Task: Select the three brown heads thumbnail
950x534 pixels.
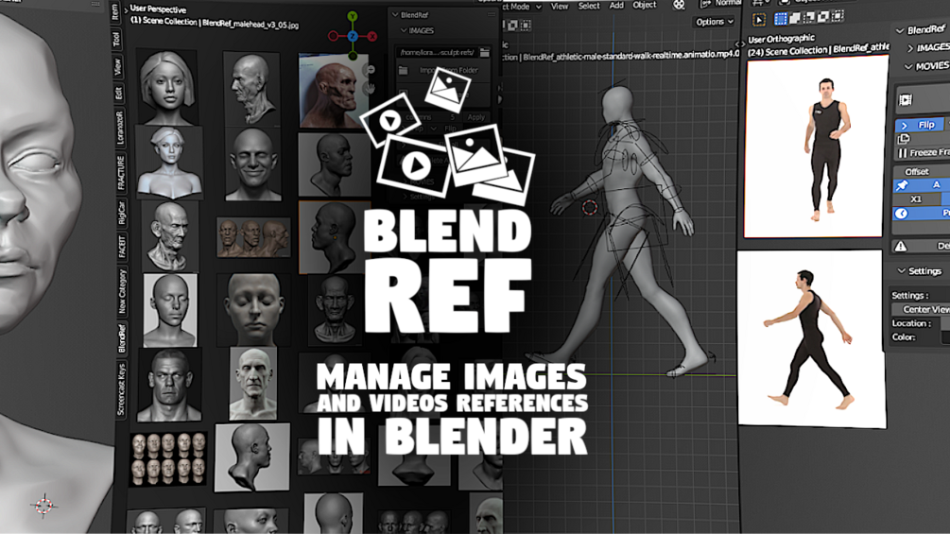Action: 253,237
